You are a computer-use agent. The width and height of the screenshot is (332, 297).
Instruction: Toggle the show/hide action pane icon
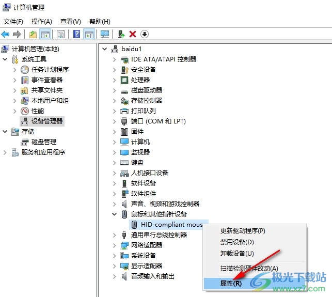pos(89,34)
